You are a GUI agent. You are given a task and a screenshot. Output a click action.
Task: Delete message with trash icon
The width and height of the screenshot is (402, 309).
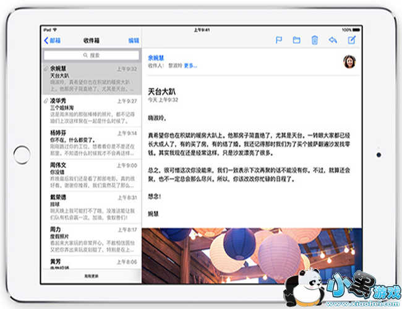click(x=315, y=40)
